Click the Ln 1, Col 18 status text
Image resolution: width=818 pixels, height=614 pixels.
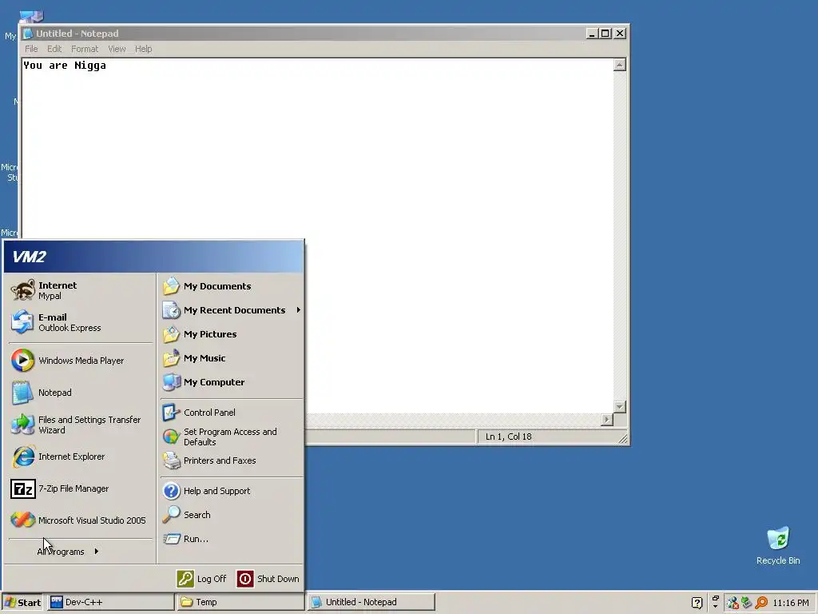point(509,437)
